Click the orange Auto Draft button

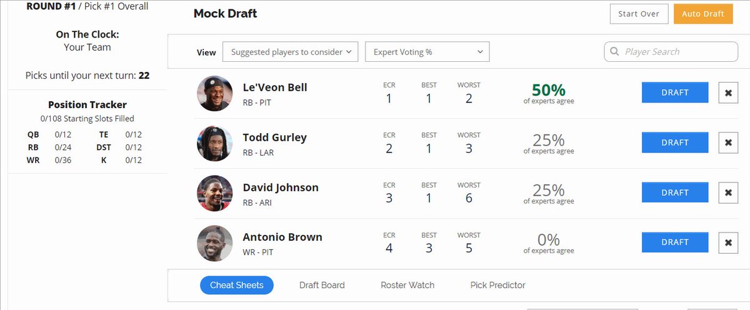[x=703, y=14]
